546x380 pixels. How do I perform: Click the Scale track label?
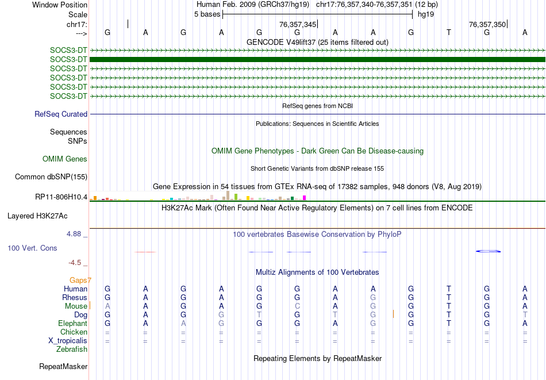click(78, 14)
